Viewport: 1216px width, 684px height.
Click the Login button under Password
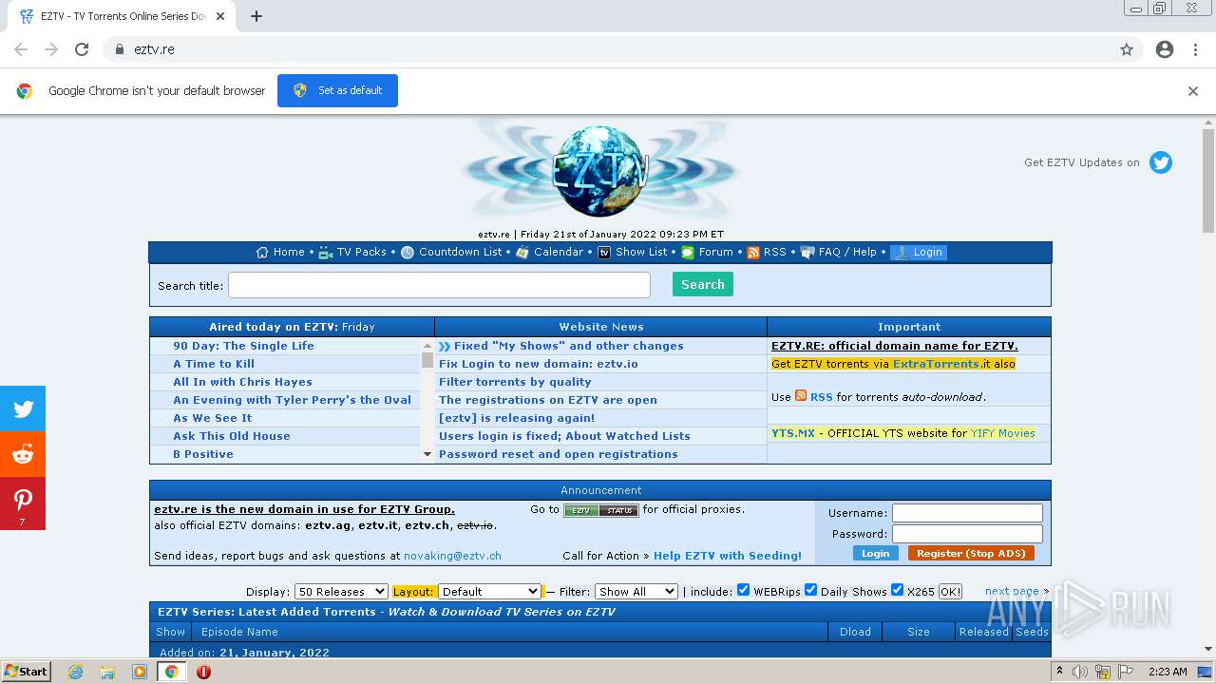point(875,554)
